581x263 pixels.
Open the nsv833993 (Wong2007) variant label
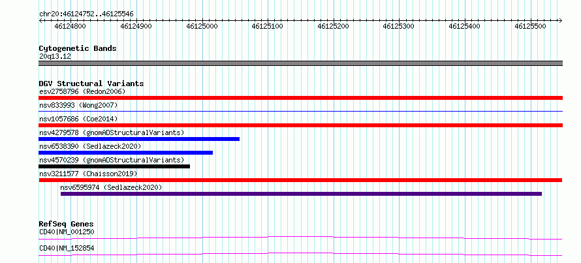(x=78, y=105)
